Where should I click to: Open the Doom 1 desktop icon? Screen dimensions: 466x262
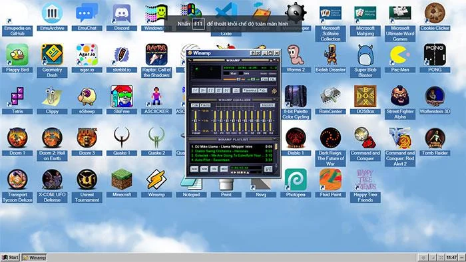(x=17, y=142)
